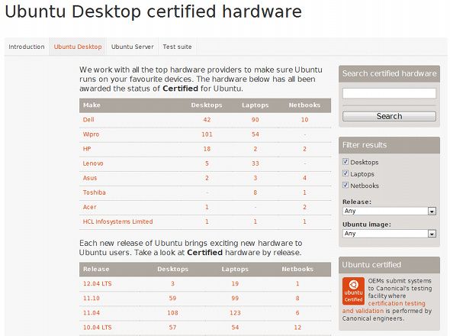Open the Dell make link
This screenshot has height=336, width=450.
[x=88, y=120]
